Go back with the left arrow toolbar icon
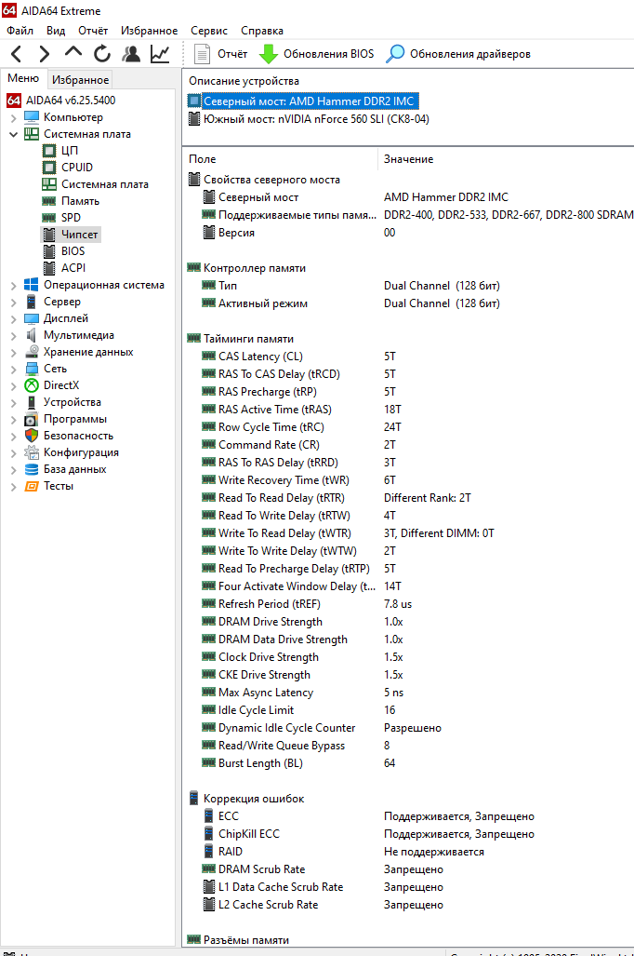Viewport: 634px width, 956px height. (17, 54)
